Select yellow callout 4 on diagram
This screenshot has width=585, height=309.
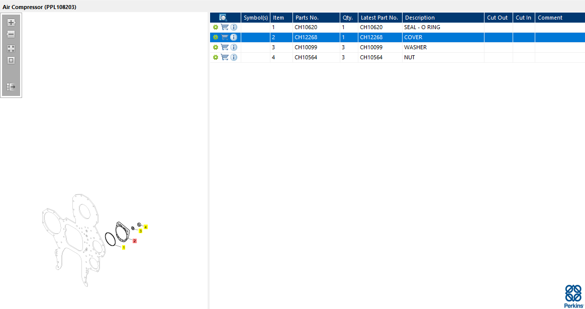tap(146, 227)
